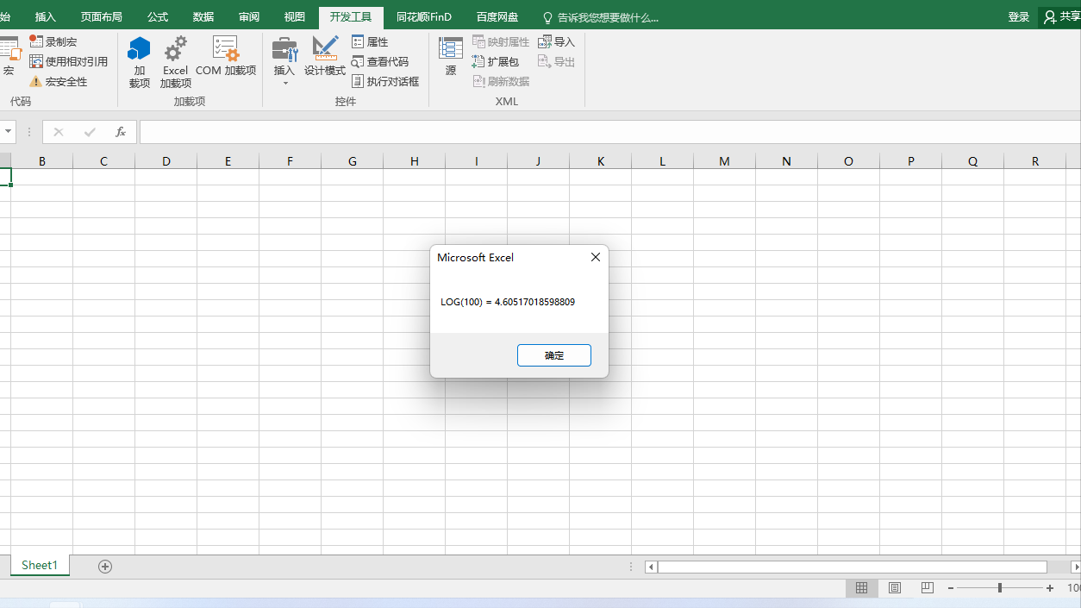This screenshot has width=1081, height=608.
Task: Open COM 加载项 dialog
Action: pyautogui.click(x=226, y=57)
